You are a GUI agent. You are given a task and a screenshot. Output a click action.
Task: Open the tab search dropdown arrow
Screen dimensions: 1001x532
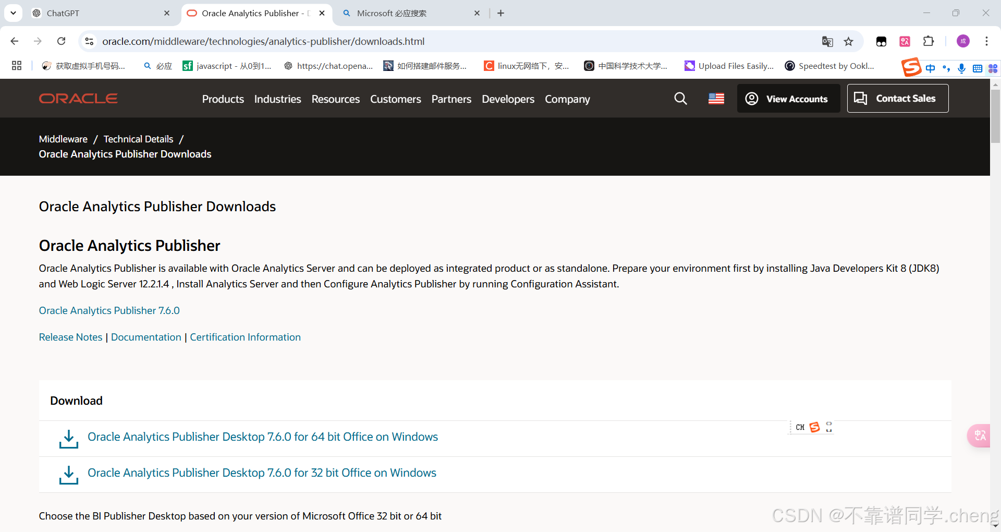[x=13, y=13]
